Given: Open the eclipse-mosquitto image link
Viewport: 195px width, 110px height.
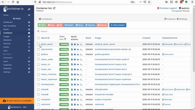Looking at the screenshot, I should 103,100.
